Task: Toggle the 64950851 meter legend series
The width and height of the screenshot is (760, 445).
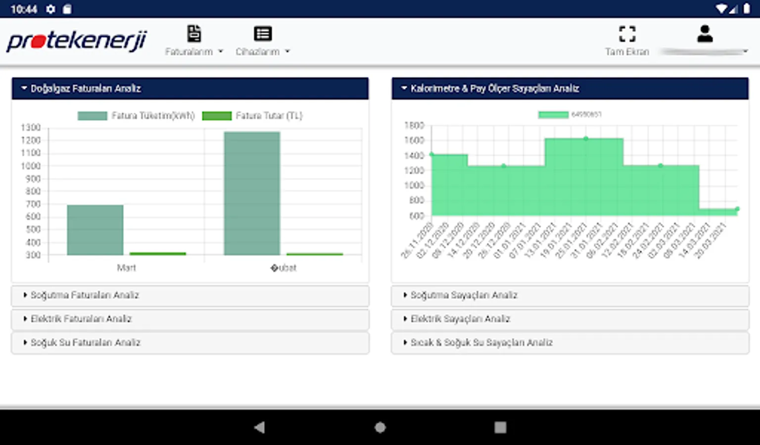Action: (x=570, y=114)
